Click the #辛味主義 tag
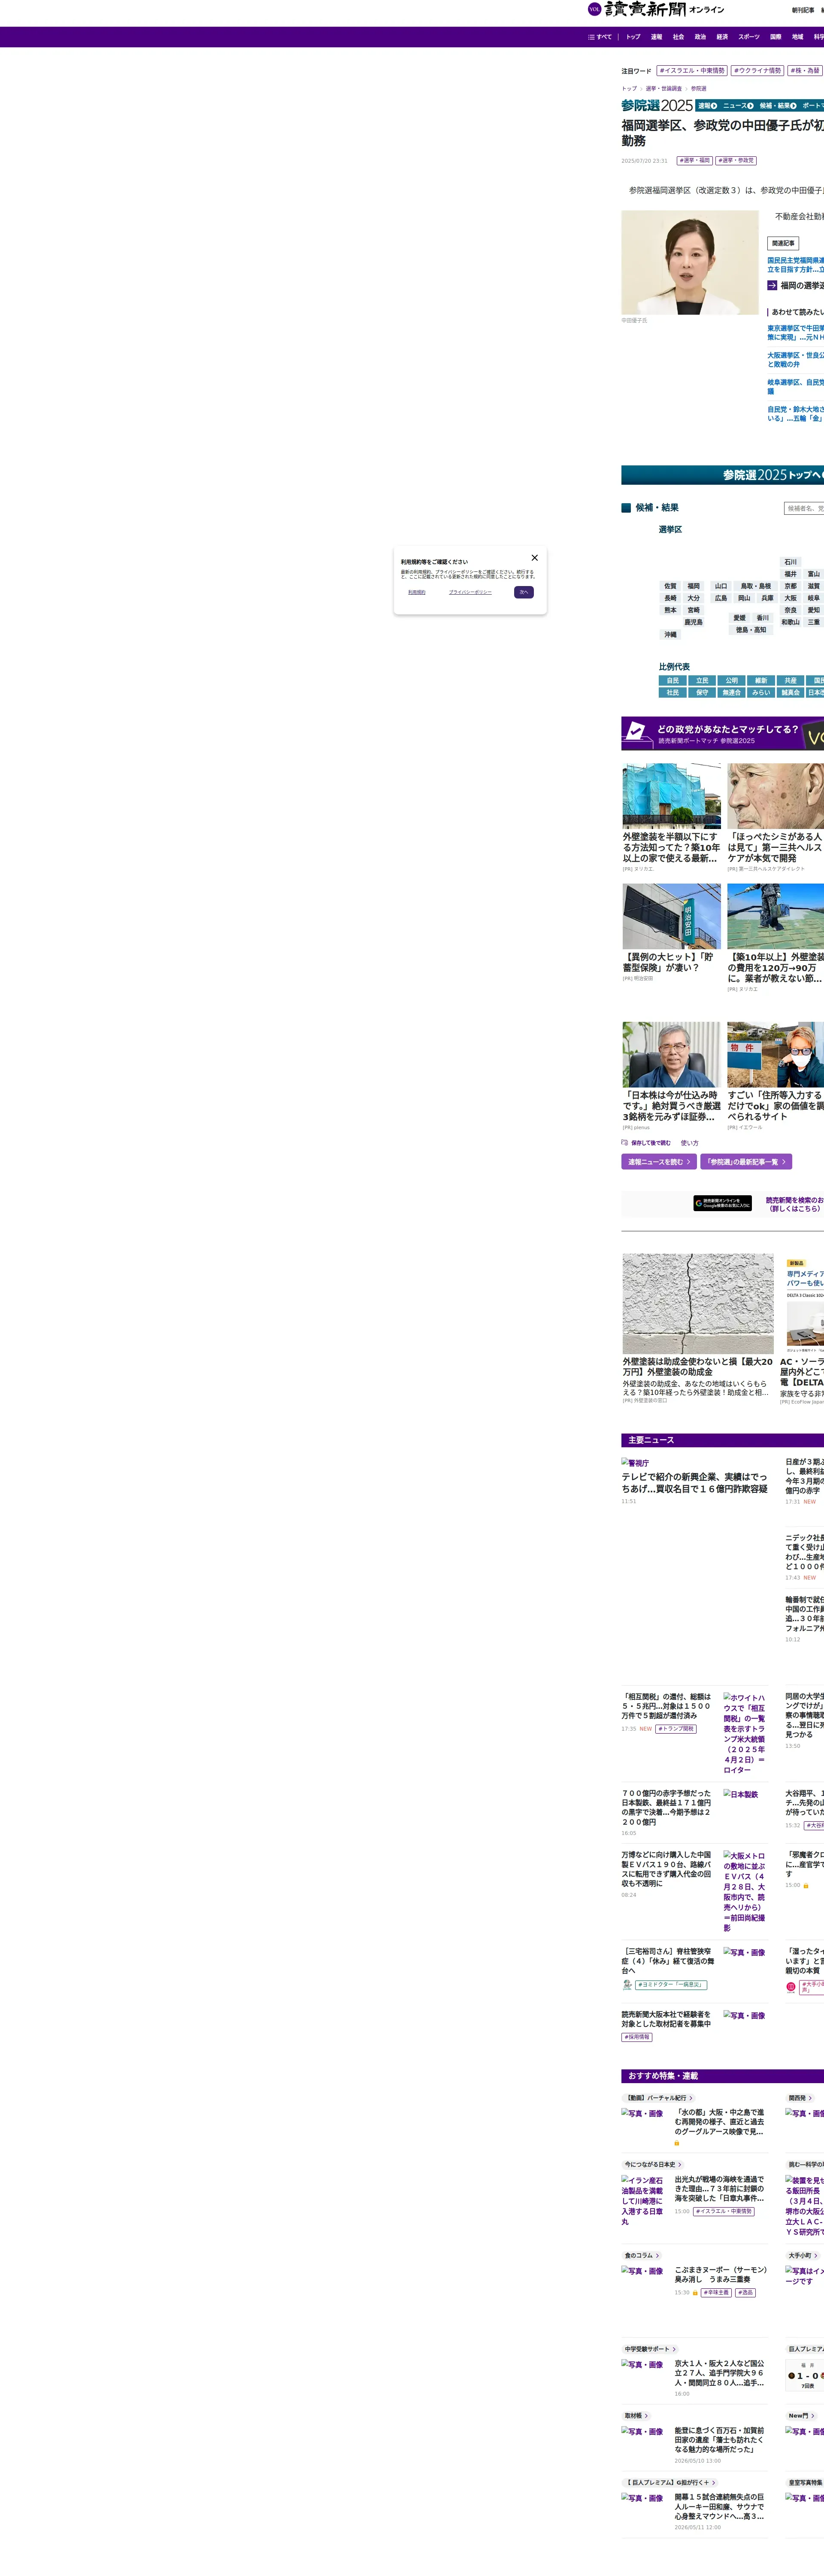 (716, 2293)
